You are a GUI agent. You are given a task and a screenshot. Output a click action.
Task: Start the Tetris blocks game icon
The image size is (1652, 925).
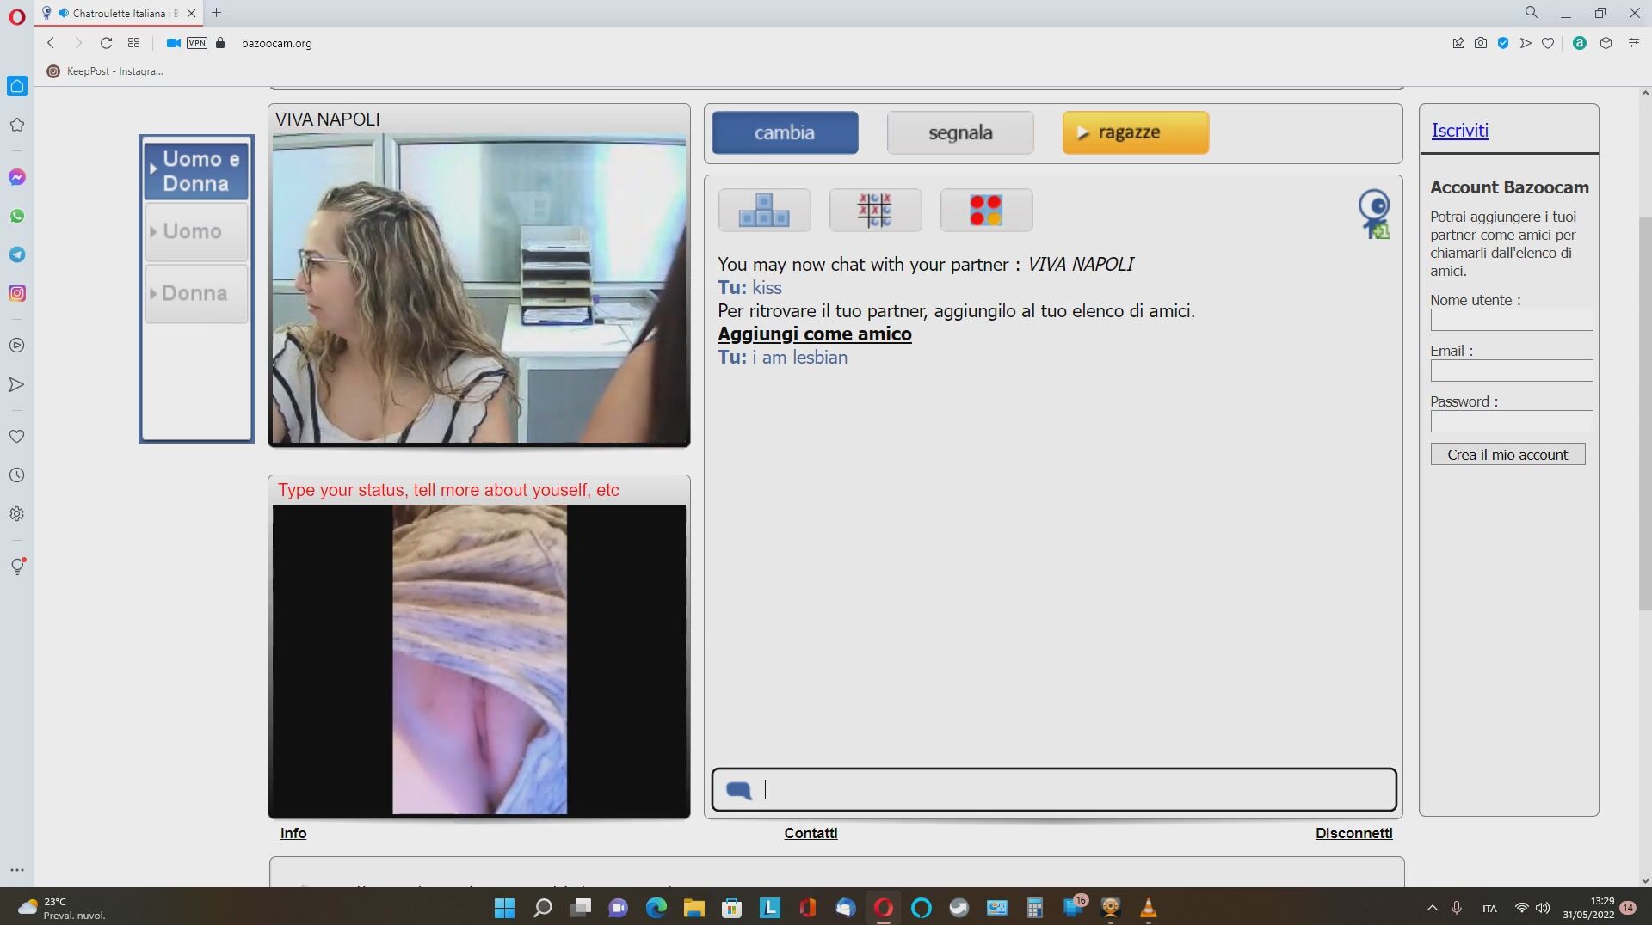tap(764, 210)
